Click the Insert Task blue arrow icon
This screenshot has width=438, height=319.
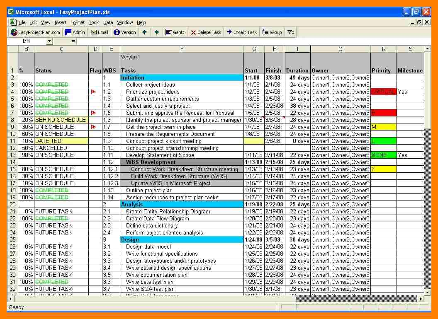pyautogui.click(x=228, y=32)
